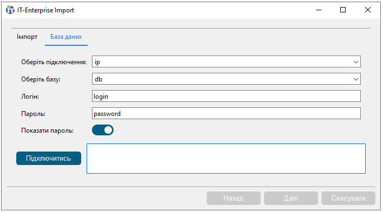Expand the Оберіть базу dropdown arrow
The width and height of the screenshot is (383, 213).
356,79
